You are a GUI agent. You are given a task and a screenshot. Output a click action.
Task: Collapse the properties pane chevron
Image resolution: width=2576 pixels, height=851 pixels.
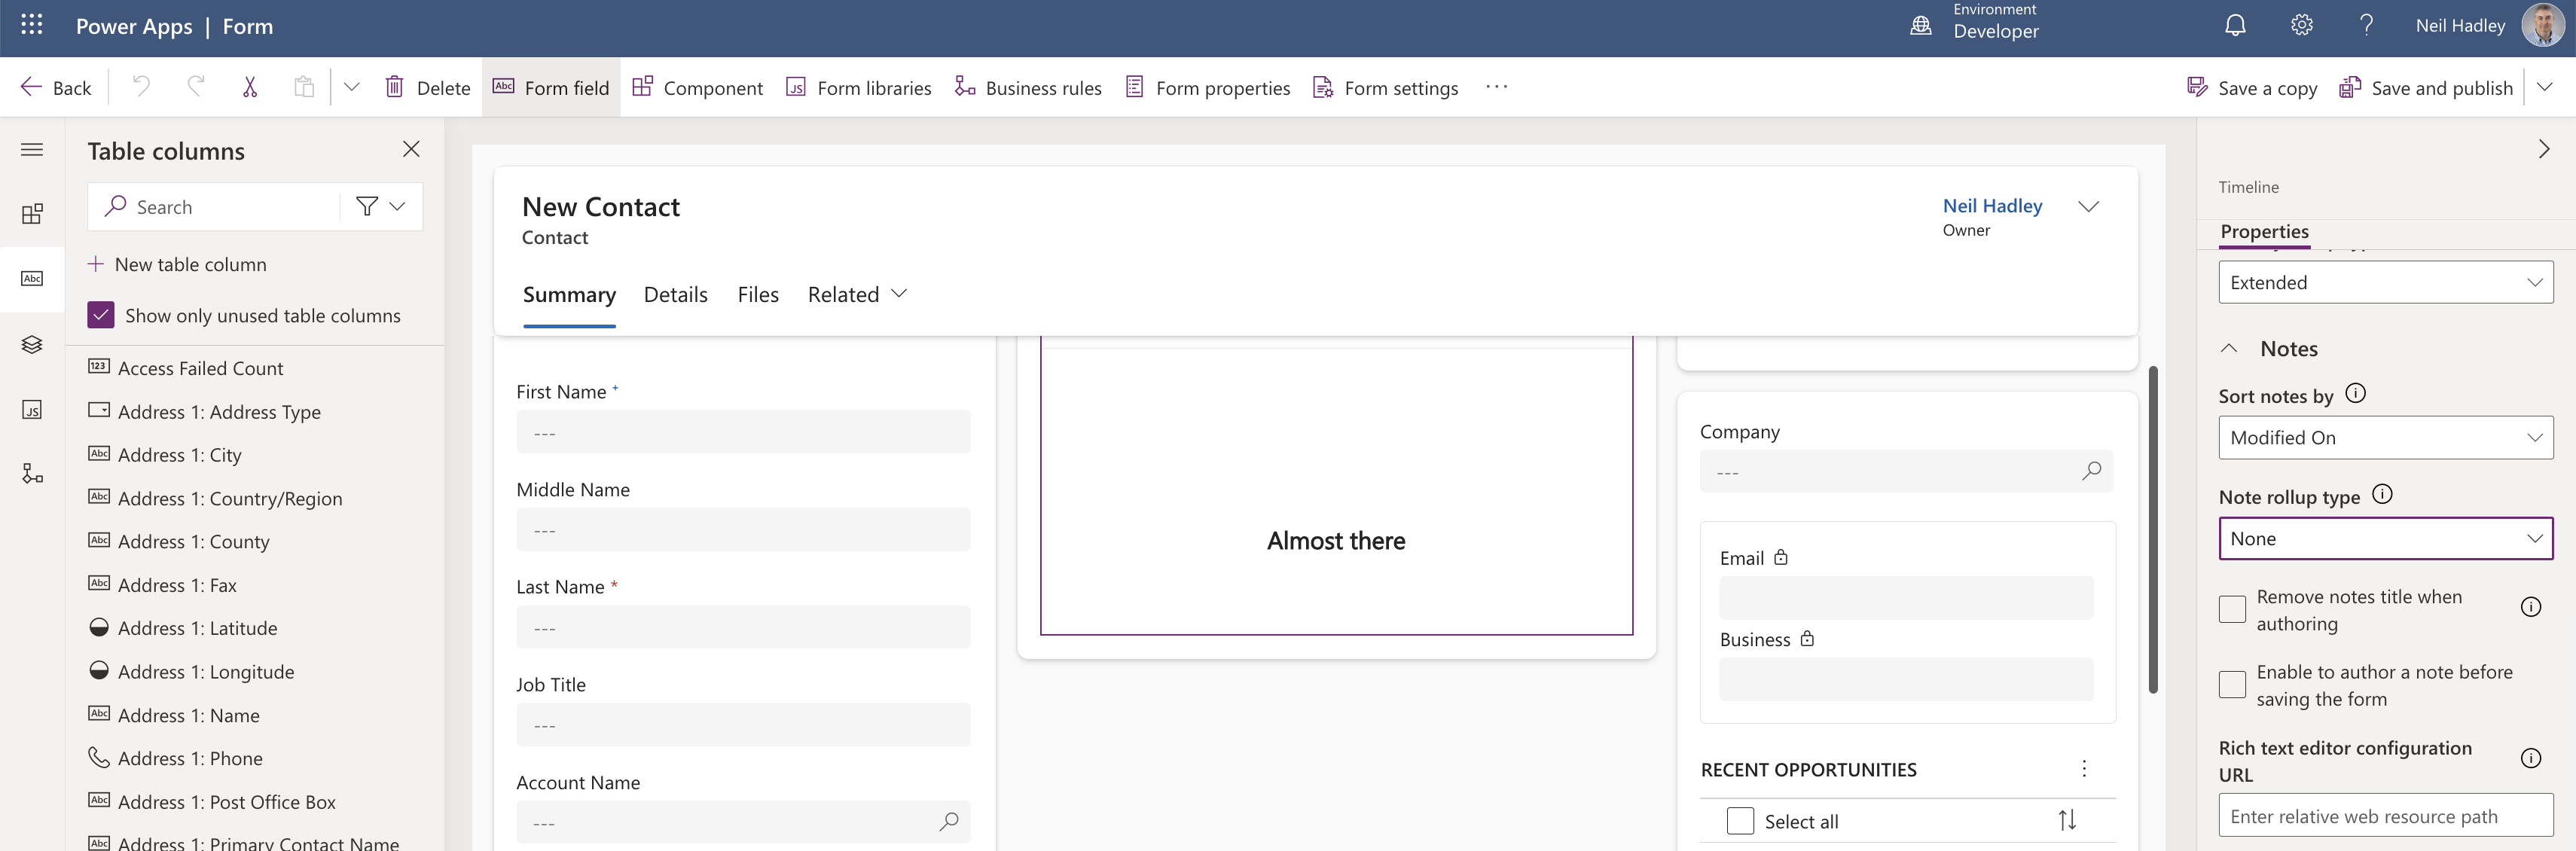[2544, 150]
